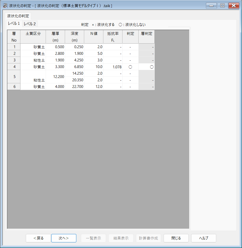Maximize the window using the title bar button
The image size is (242, 248).
(222, 6)
